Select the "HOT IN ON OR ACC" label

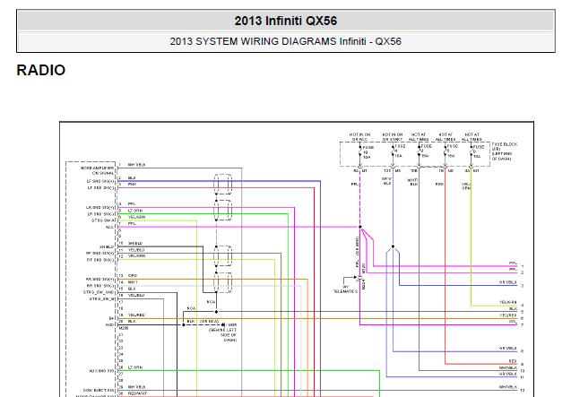(359, 137)
